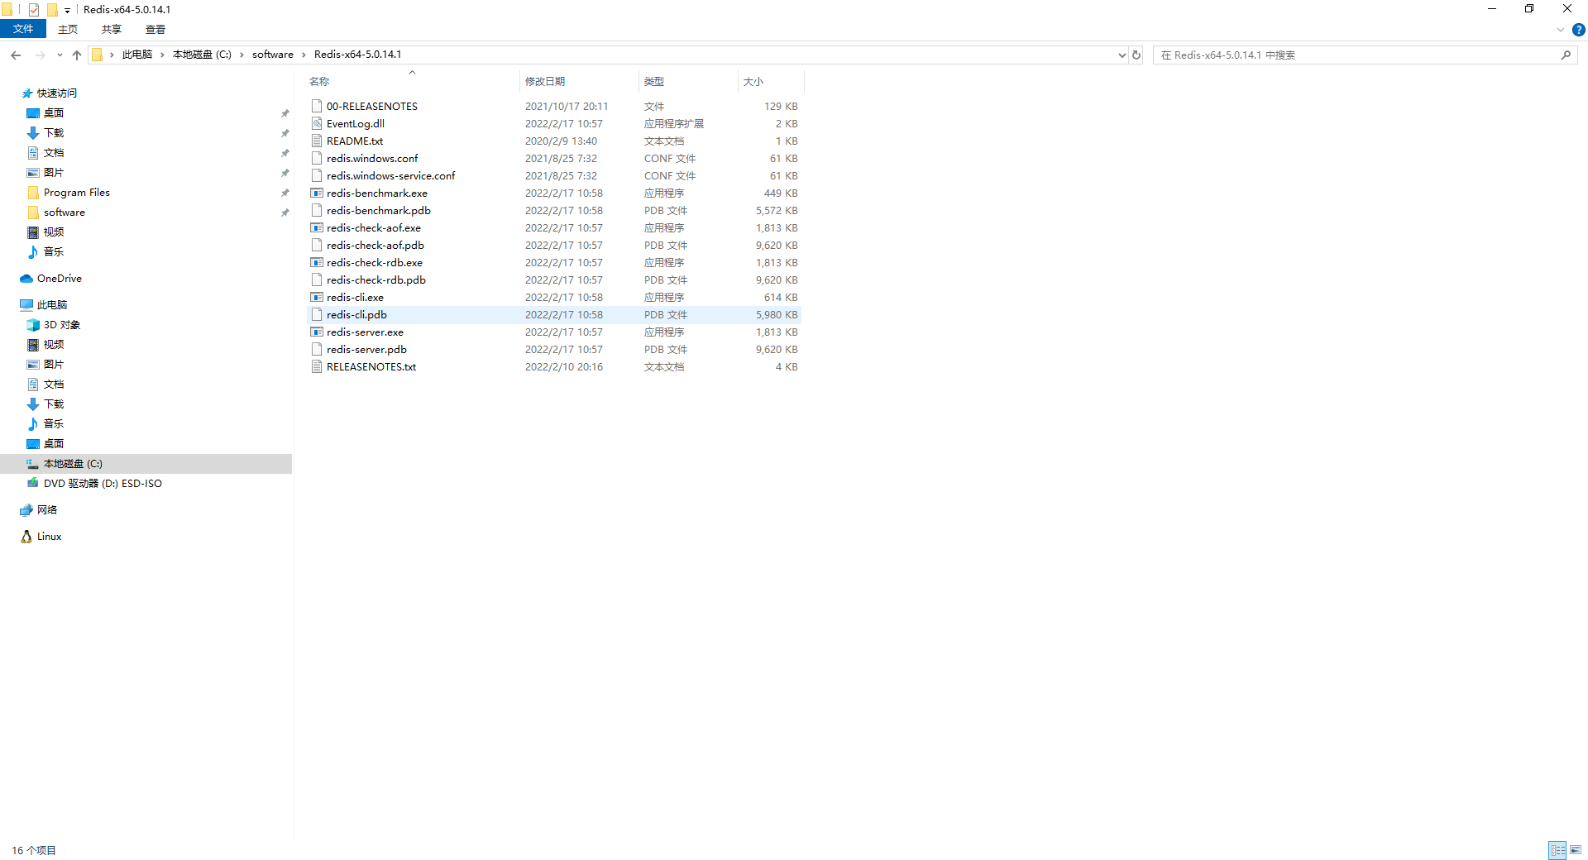Image resolution: width=1588 pixels, height=860 pixels.
Task: Open DVD drive (D:) ESD-ISO
Action: pos(103,484)
